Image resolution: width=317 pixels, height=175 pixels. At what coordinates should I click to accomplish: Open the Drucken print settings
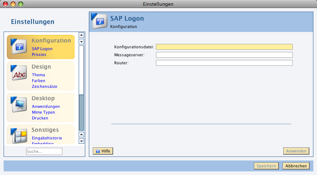coord(40,118)
